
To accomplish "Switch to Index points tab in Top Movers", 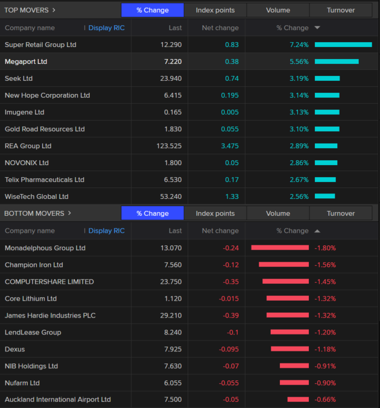I will point(215,10).
